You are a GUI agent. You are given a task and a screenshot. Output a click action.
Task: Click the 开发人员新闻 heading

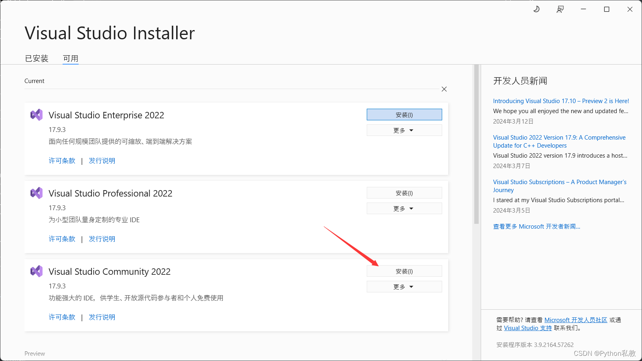tap(520, 81)
